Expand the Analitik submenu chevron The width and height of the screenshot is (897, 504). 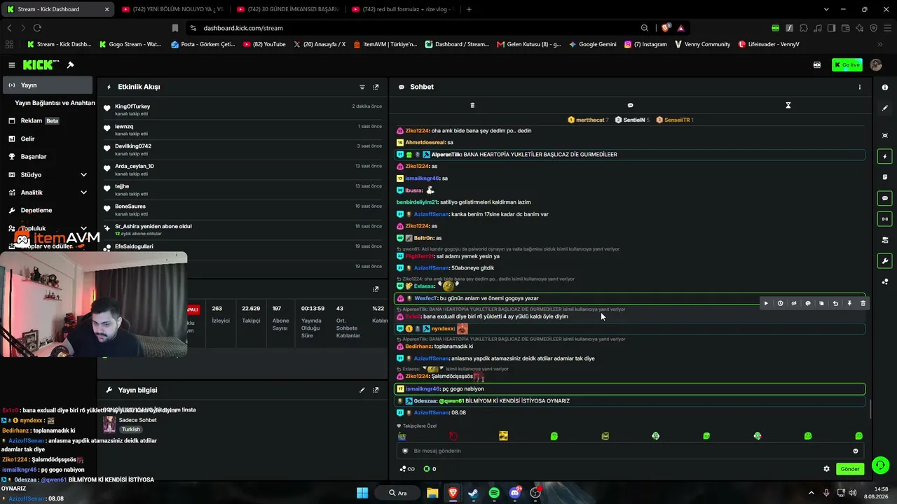pyautogui.click(x=83, y=192)
